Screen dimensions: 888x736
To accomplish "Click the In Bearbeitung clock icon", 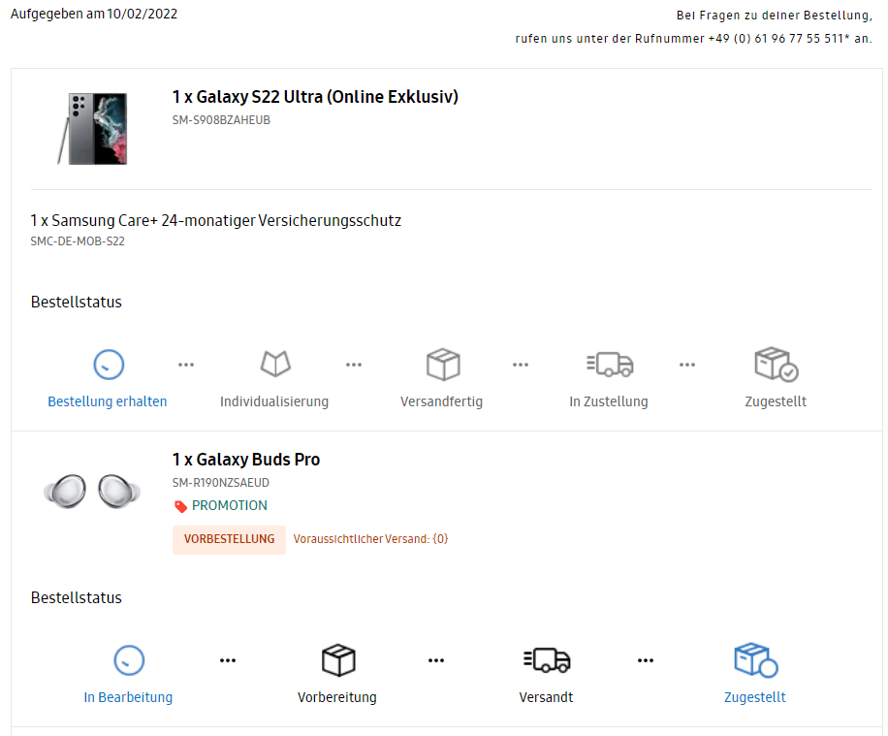I will 129,660.
